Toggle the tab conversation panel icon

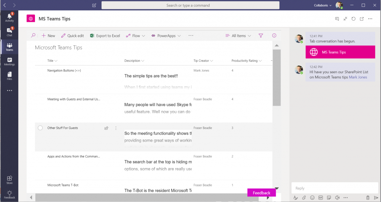[x=337, y=19]
